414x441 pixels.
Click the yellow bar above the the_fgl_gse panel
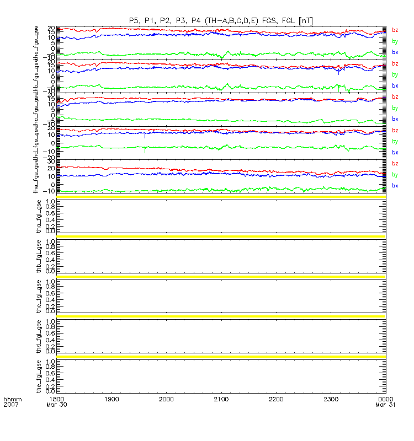tap(221, 357)
